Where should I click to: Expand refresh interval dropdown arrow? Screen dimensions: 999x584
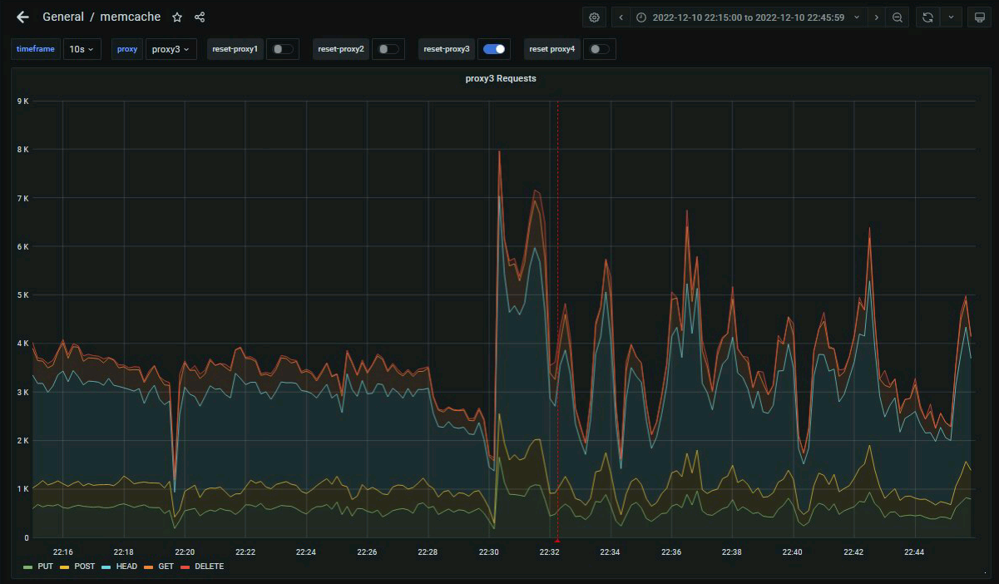point(951,17)
